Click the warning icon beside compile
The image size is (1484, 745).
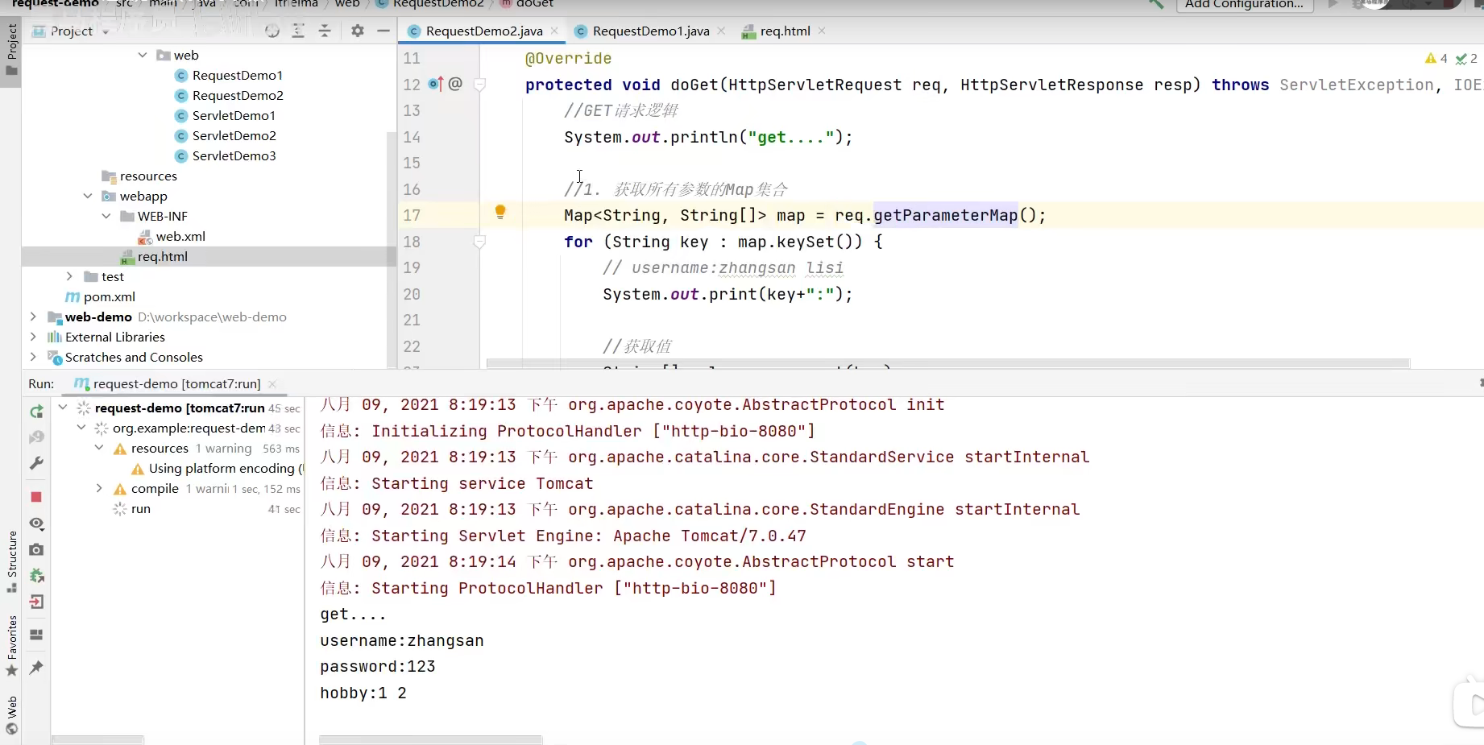(x=120, y=489)
